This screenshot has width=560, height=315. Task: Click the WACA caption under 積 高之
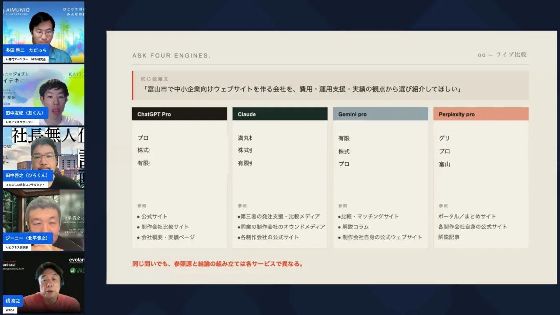(10, 310)
